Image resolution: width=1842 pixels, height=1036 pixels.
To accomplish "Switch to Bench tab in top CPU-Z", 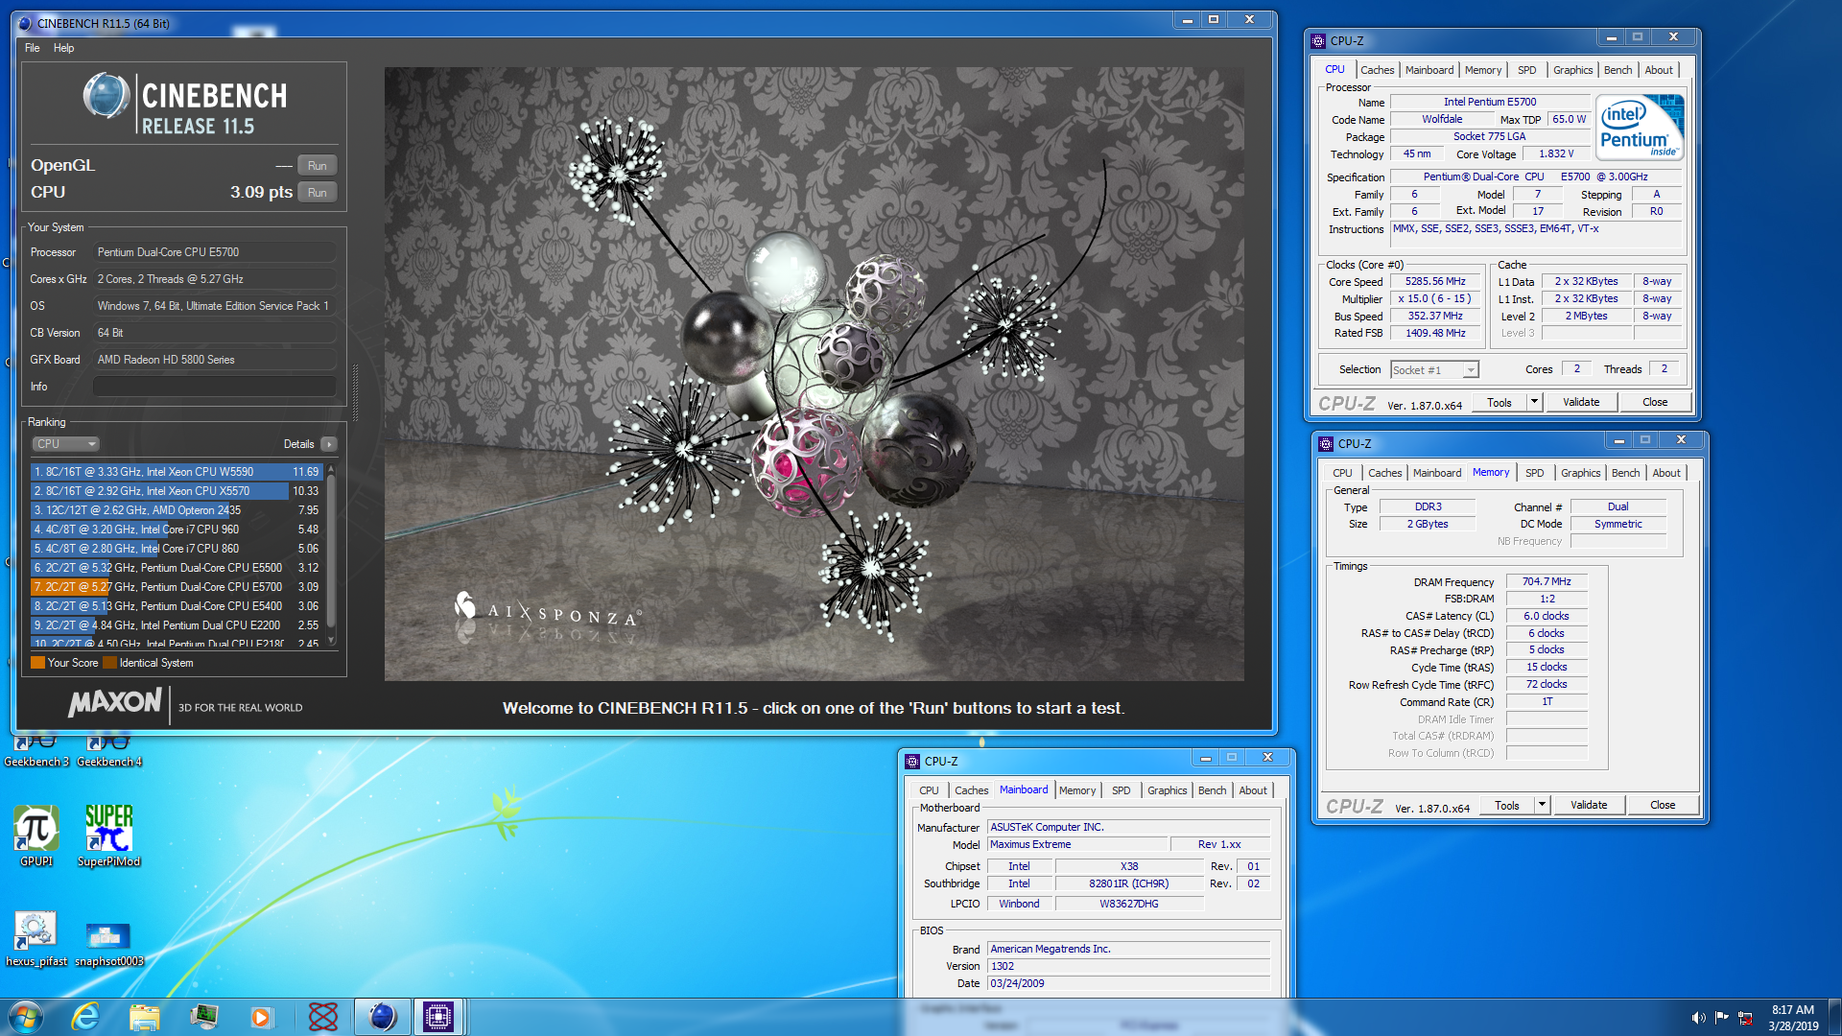I will (1618, 70).
